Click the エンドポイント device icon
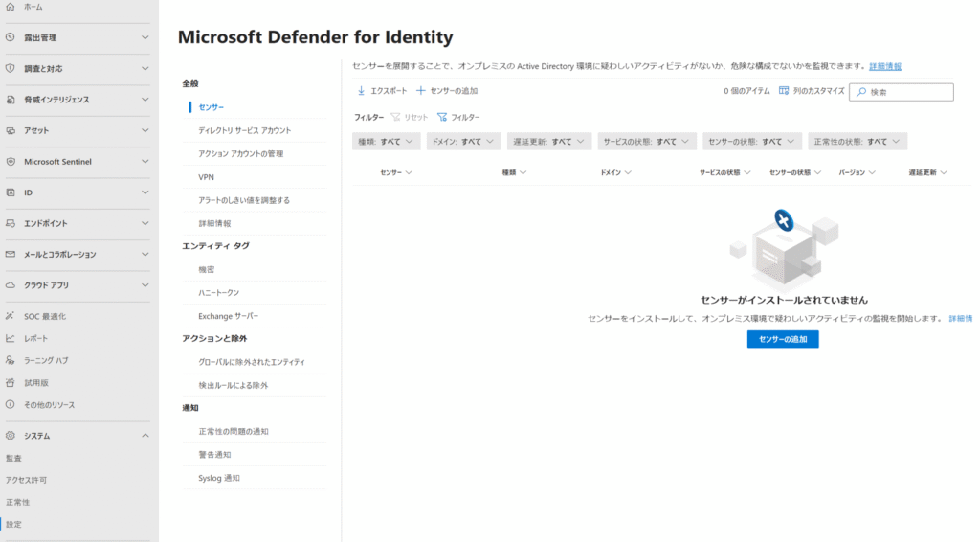Viewport: 980px width, 542px height. point(10,223)
